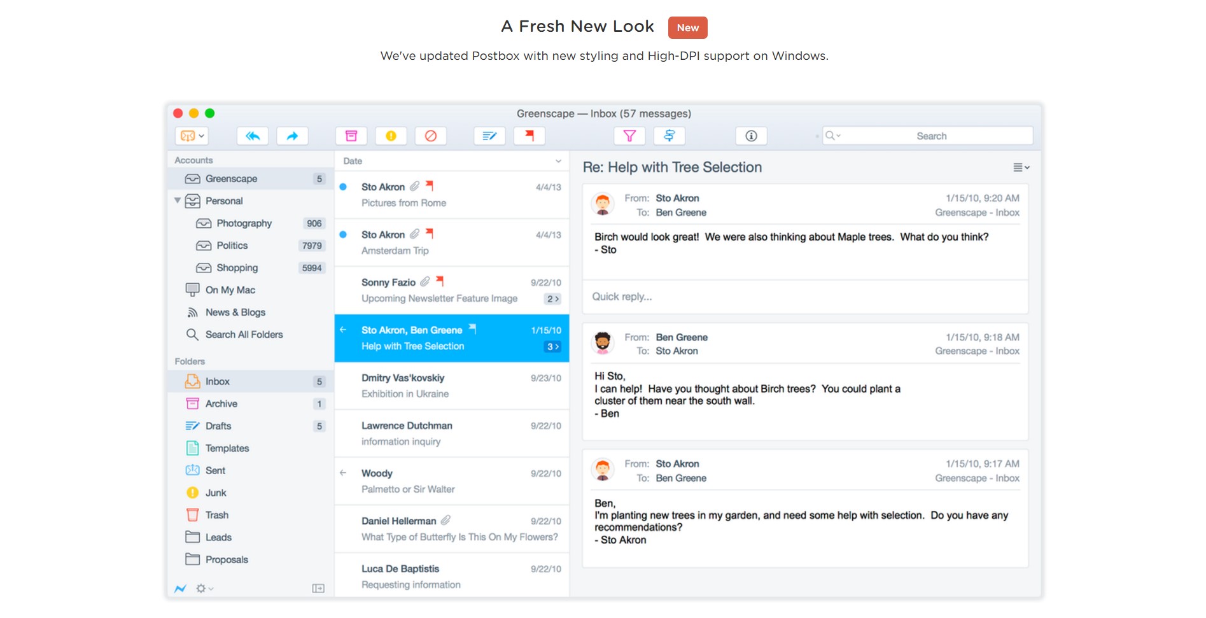Open the Sent folder

(x=251, y=470)
